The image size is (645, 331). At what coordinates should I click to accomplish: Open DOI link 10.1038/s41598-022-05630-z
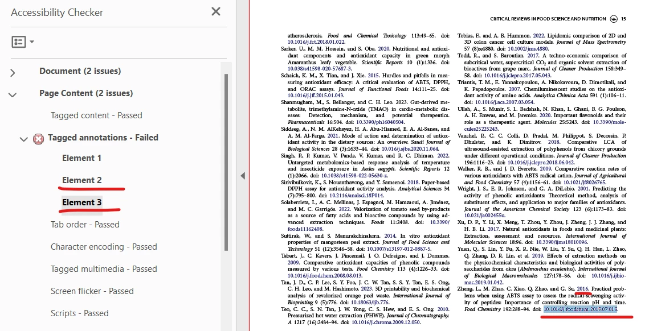click(x=354, y=175)
